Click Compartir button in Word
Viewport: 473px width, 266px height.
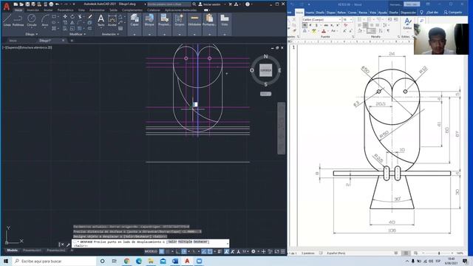[453, 12]
